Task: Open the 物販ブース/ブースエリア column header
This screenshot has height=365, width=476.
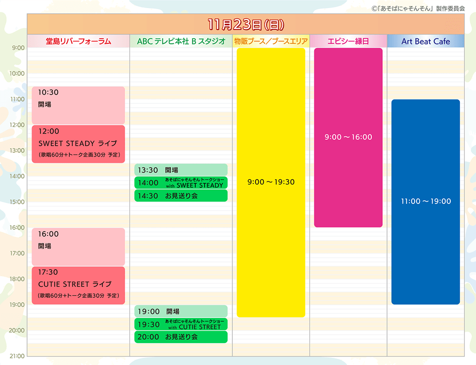Action: point(271,41)
